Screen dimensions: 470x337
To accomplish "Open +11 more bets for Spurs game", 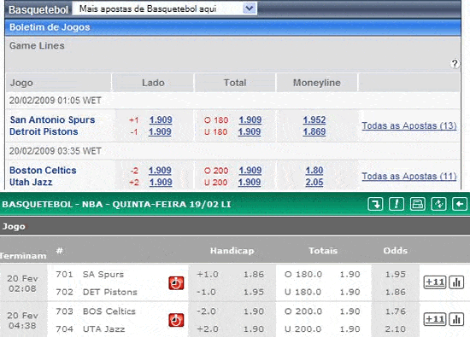I will click(435, 282).
